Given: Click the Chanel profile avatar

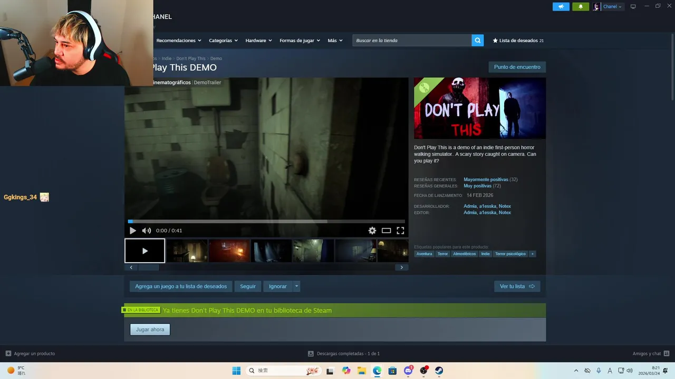Looking at the screenshot, I should [x=596, y=7].
